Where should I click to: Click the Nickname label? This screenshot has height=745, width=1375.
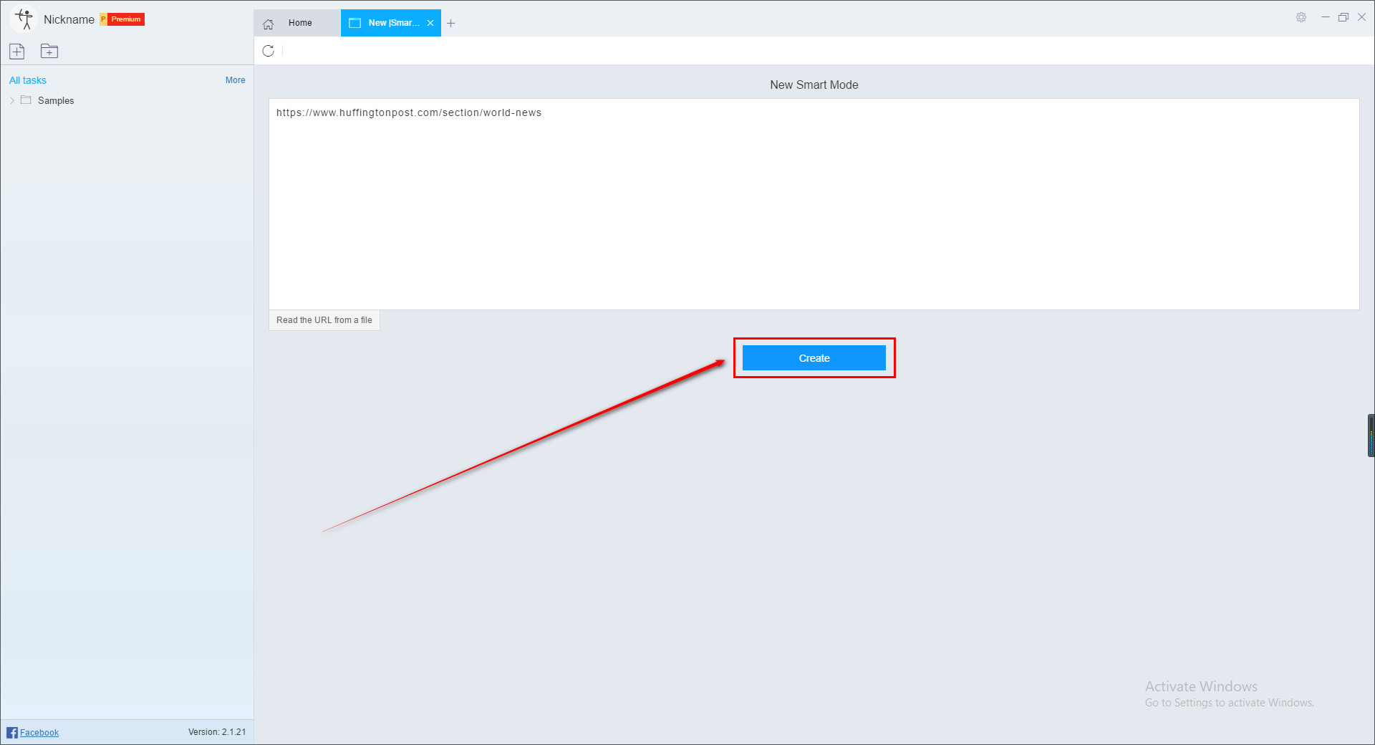(x=69, y=19)
